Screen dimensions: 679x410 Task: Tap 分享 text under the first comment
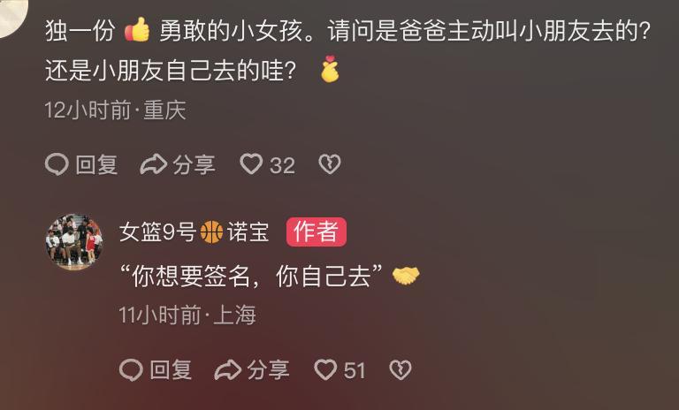pyautogui.click(x=194, y=164)
